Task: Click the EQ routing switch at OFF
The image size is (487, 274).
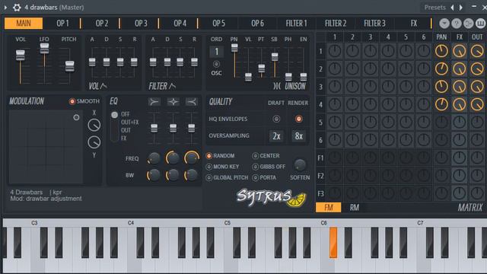Action: point(114,115)
